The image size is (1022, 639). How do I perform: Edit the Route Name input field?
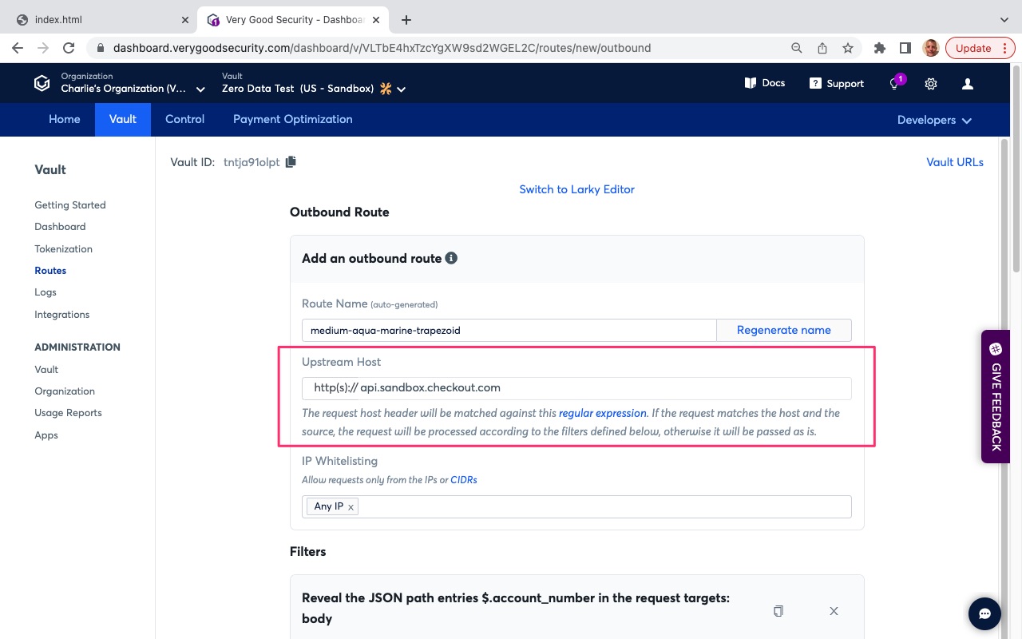tap(509, 330)
